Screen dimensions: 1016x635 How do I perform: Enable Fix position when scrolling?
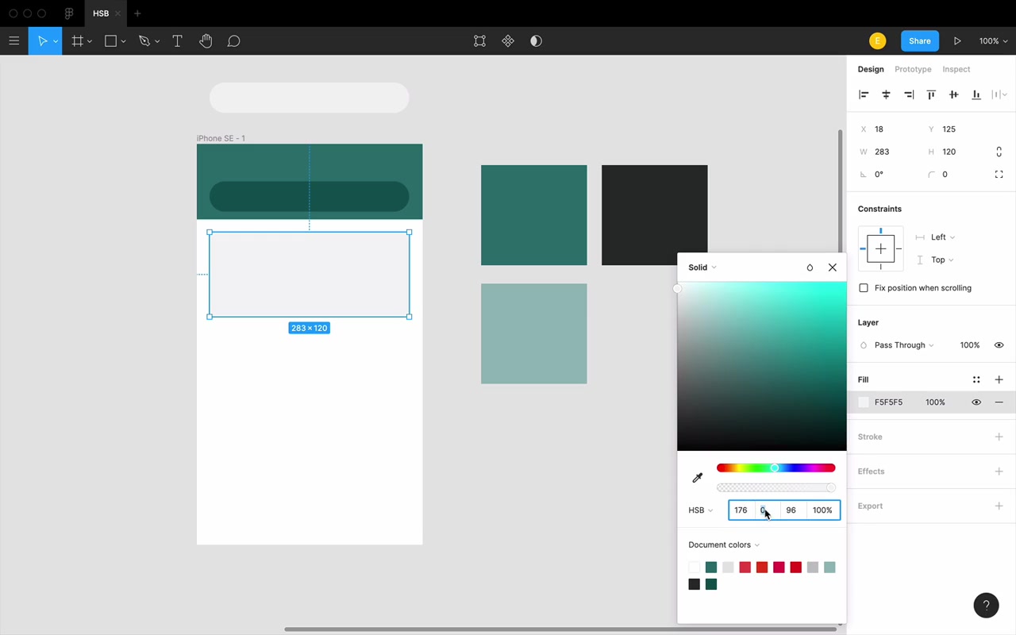pos(864,288)
